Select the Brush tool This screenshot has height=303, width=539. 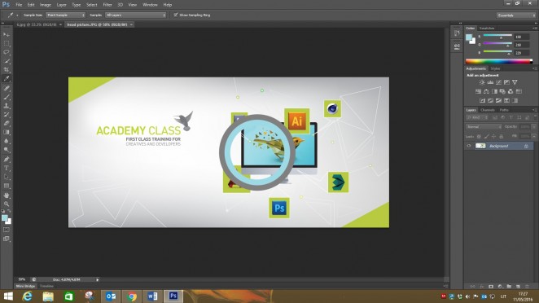[7, 97]
